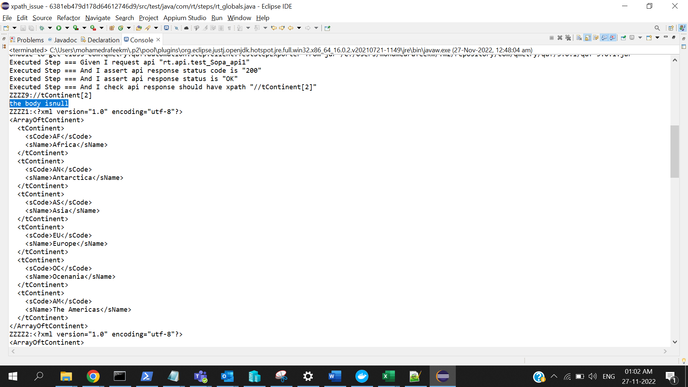
Task: Open the New file dropdown arrow
Action: coord(14,28)
